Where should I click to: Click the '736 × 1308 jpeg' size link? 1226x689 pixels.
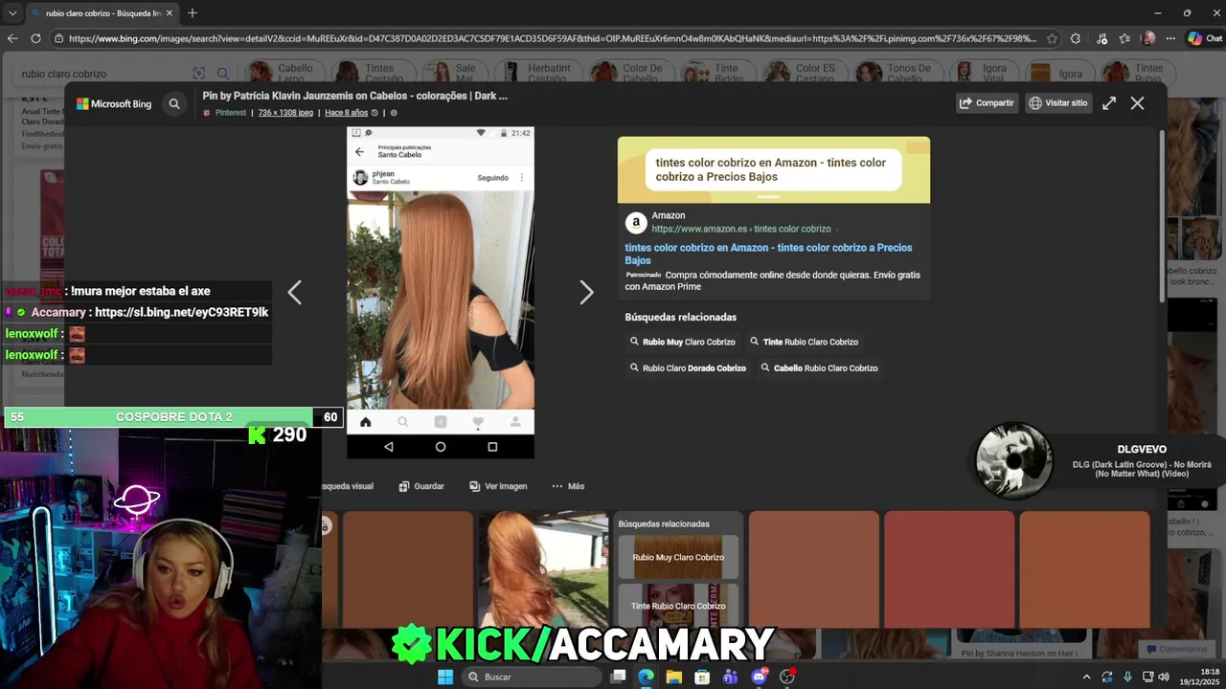pyautogui.click(x=285, y=113)
